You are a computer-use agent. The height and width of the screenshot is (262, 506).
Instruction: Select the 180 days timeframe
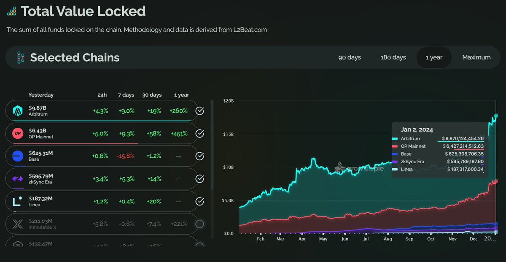pos(393,57)
